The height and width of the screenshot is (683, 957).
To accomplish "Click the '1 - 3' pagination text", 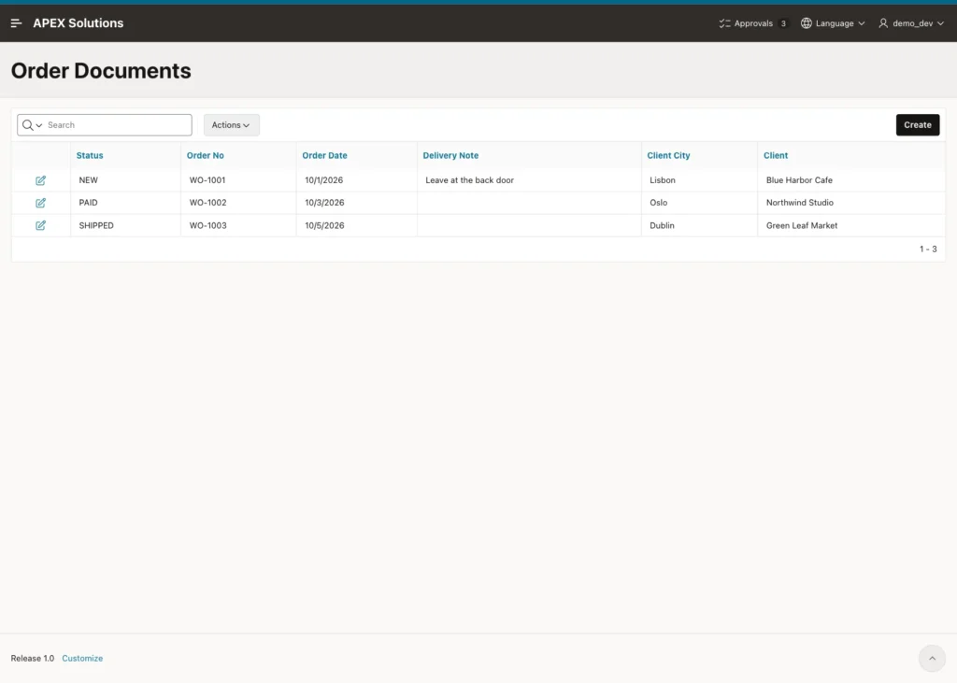I will 928,249.
